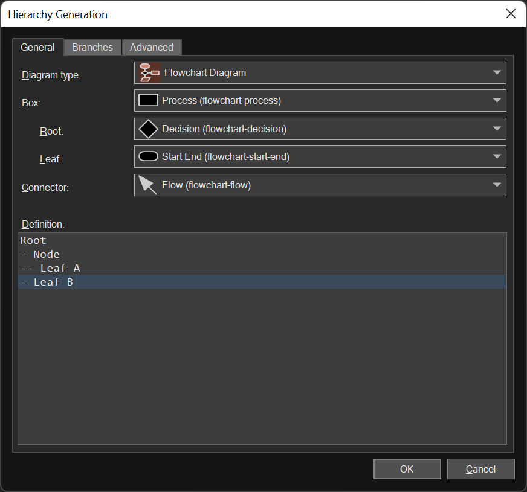Open the Box shape dropdown arrow
This screenshot has height=492, width=527.
coord(497,101)
